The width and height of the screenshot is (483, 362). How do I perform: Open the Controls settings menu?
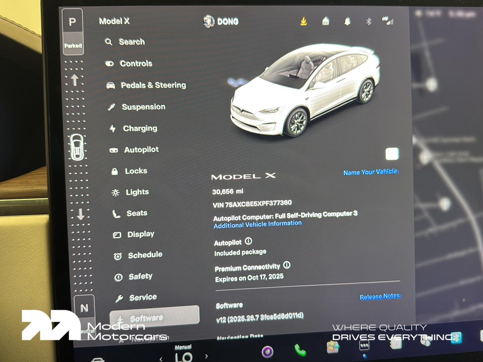click(129, 63)
